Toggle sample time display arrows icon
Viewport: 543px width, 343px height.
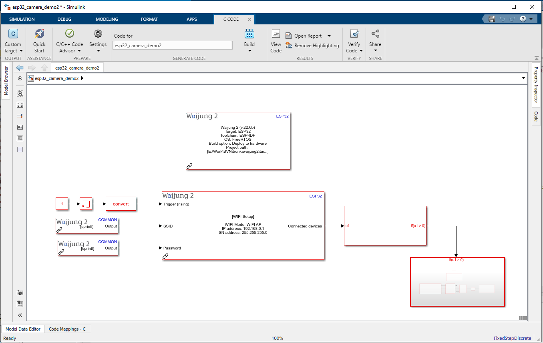pos(20,116)
